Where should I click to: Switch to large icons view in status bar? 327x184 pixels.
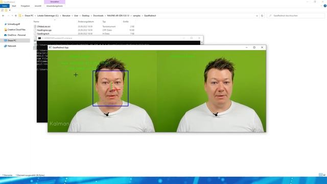[x=324, y=175]
